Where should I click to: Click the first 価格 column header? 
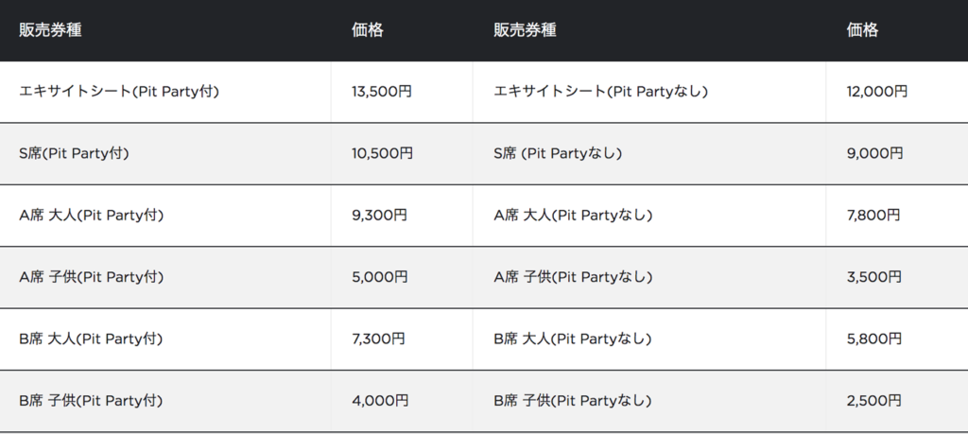[368, 29]
